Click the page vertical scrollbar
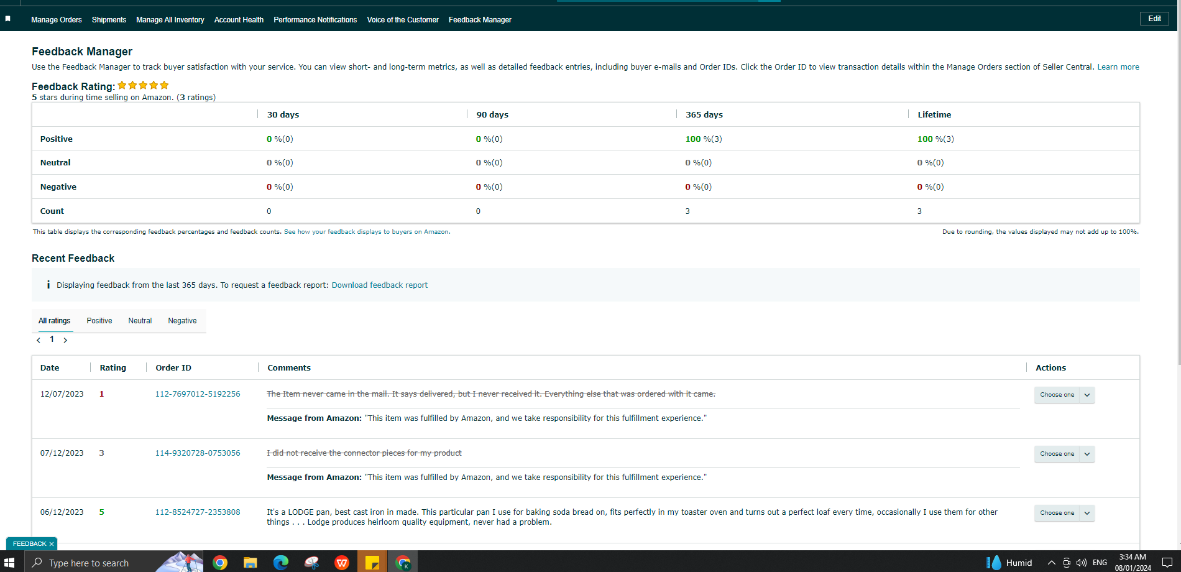 coord(1179,199)
